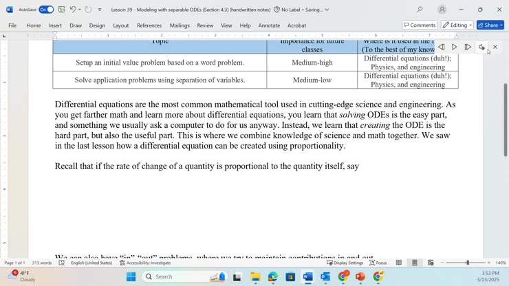The image size is (509, 286).
Task: Open the Help tab
Action: (245, 25)
